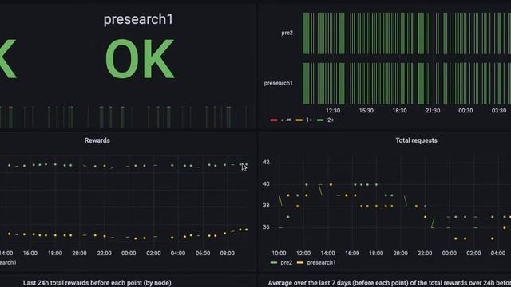
Task: Click 10:00 on the Total requests time axis
Action: tap(279, 253)
